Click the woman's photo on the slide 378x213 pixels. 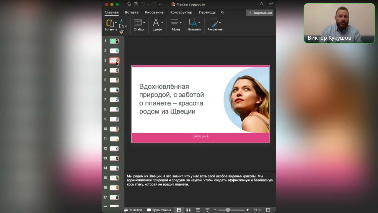tap(247, 100)
